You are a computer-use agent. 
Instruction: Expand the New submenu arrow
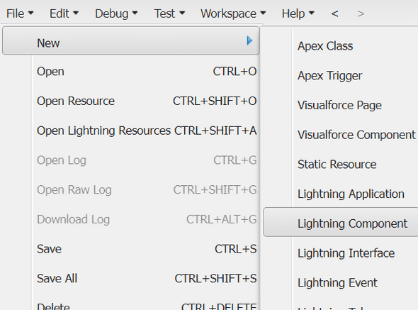pyautogui.click(x=249, y=40)
